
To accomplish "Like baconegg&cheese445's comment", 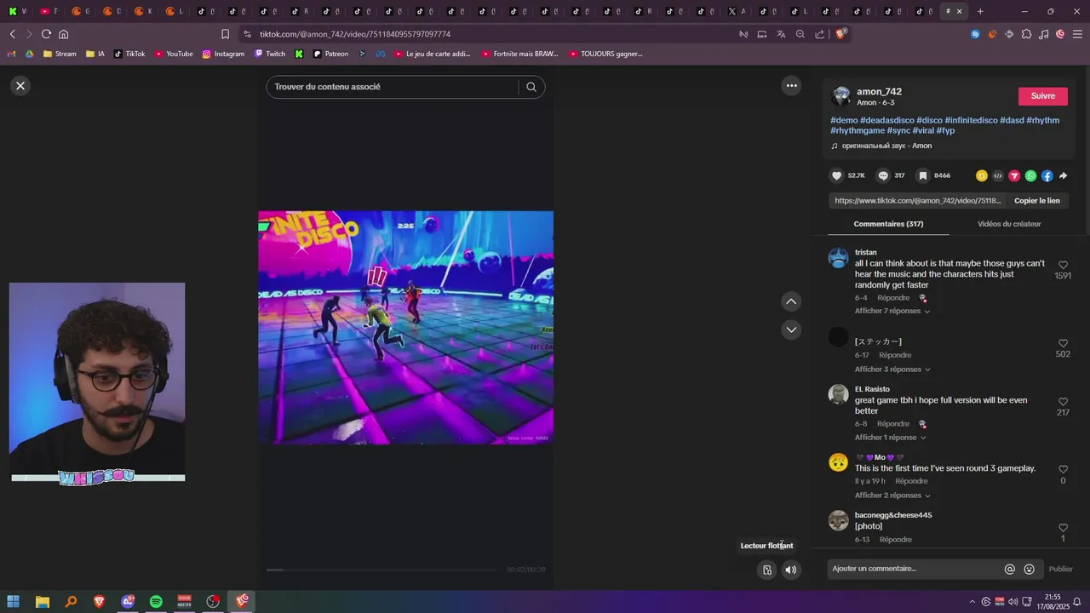I will point(1063,528).
